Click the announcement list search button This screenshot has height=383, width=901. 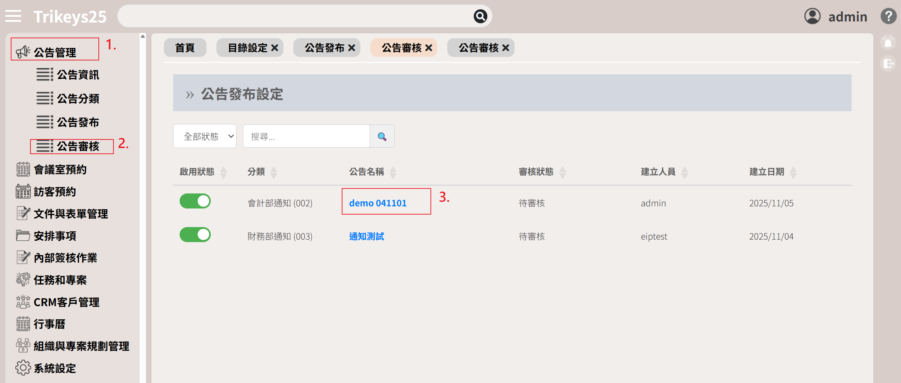click(382, 136)
